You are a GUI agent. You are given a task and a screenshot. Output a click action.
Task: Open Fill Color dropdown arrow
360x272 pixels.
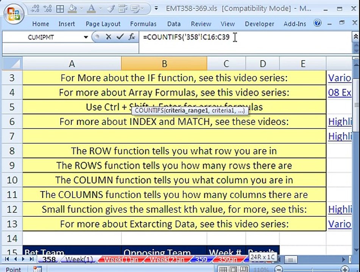point(81,9)
